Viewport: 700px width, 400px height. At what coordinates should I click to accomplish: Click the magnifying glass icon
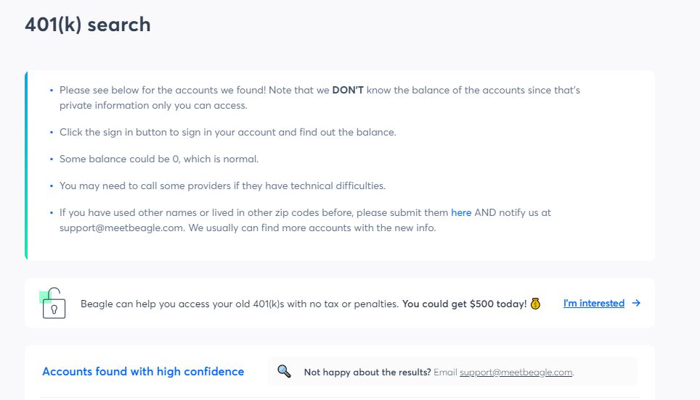tap(284, 371)
